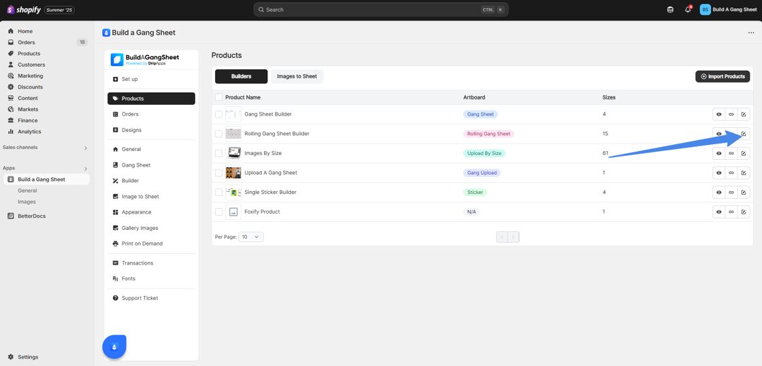Open Designs in the app sidebar

click(151, 130)
